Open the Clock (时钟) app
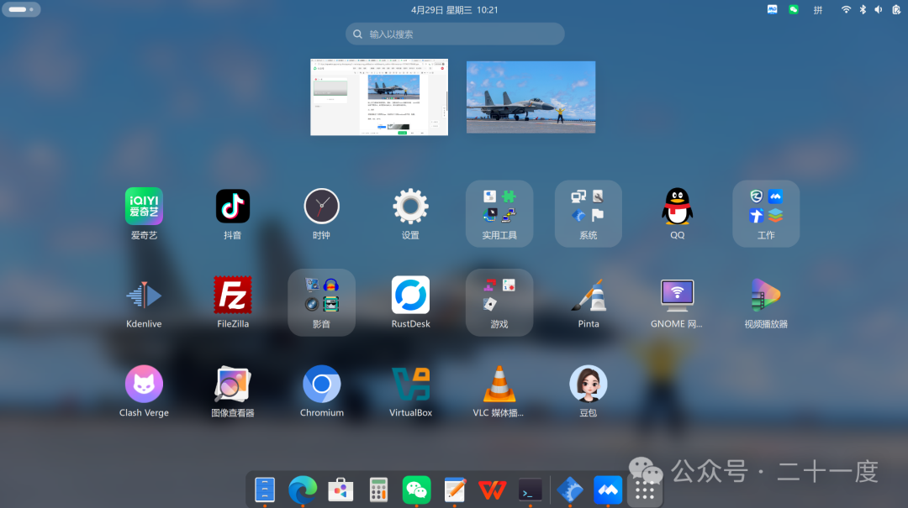 coord(321,207)
